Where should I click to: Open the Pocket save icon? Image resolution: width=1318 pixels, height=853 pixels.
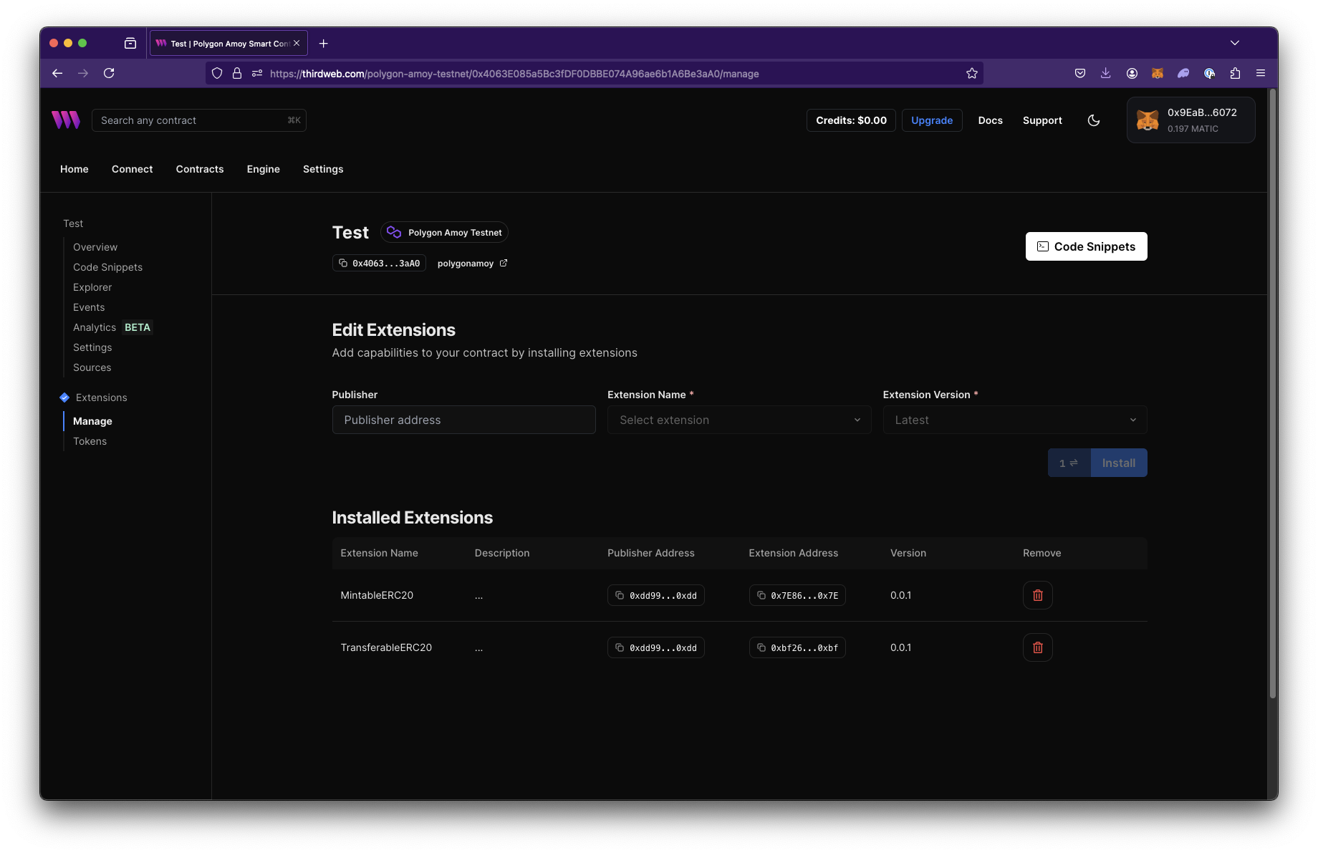point(1080,73)
